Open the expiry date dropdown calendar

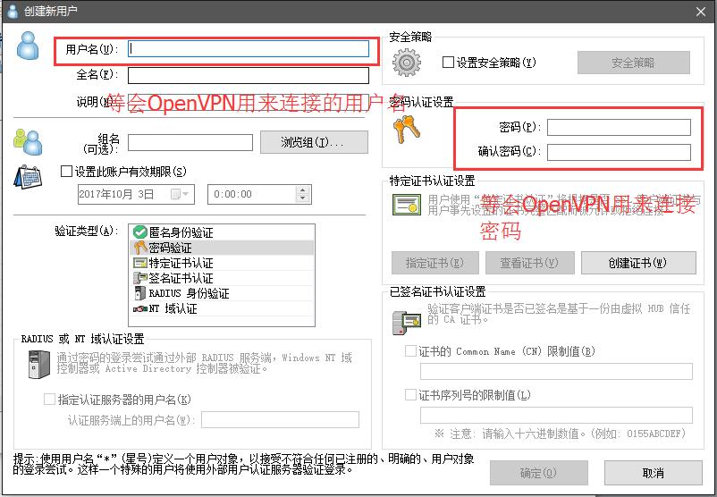[180, 194]
